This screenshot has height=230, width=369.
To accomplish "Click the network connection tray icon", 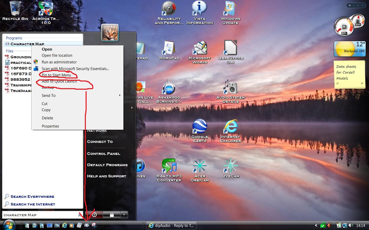I will tap(345, 225).
